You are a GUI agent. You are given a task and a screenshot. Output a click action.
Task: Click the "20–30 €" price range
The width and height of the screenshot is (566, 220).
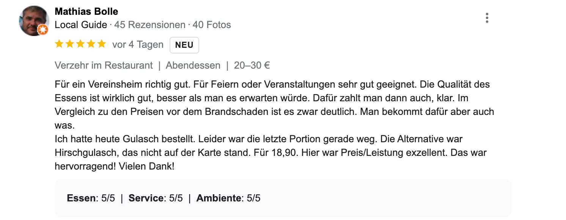point(252,66)
